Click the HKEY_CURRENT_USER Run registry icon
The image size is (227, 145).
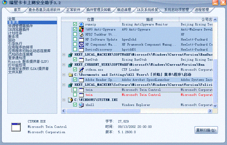click(x=70, y=65)
